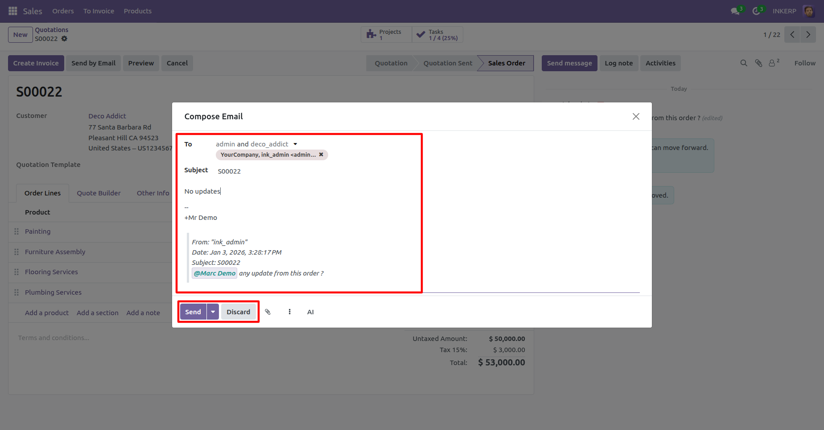Click the Send by Email button
The width and height of the screenshot is (824, 430).
click(x=94, y=63)
